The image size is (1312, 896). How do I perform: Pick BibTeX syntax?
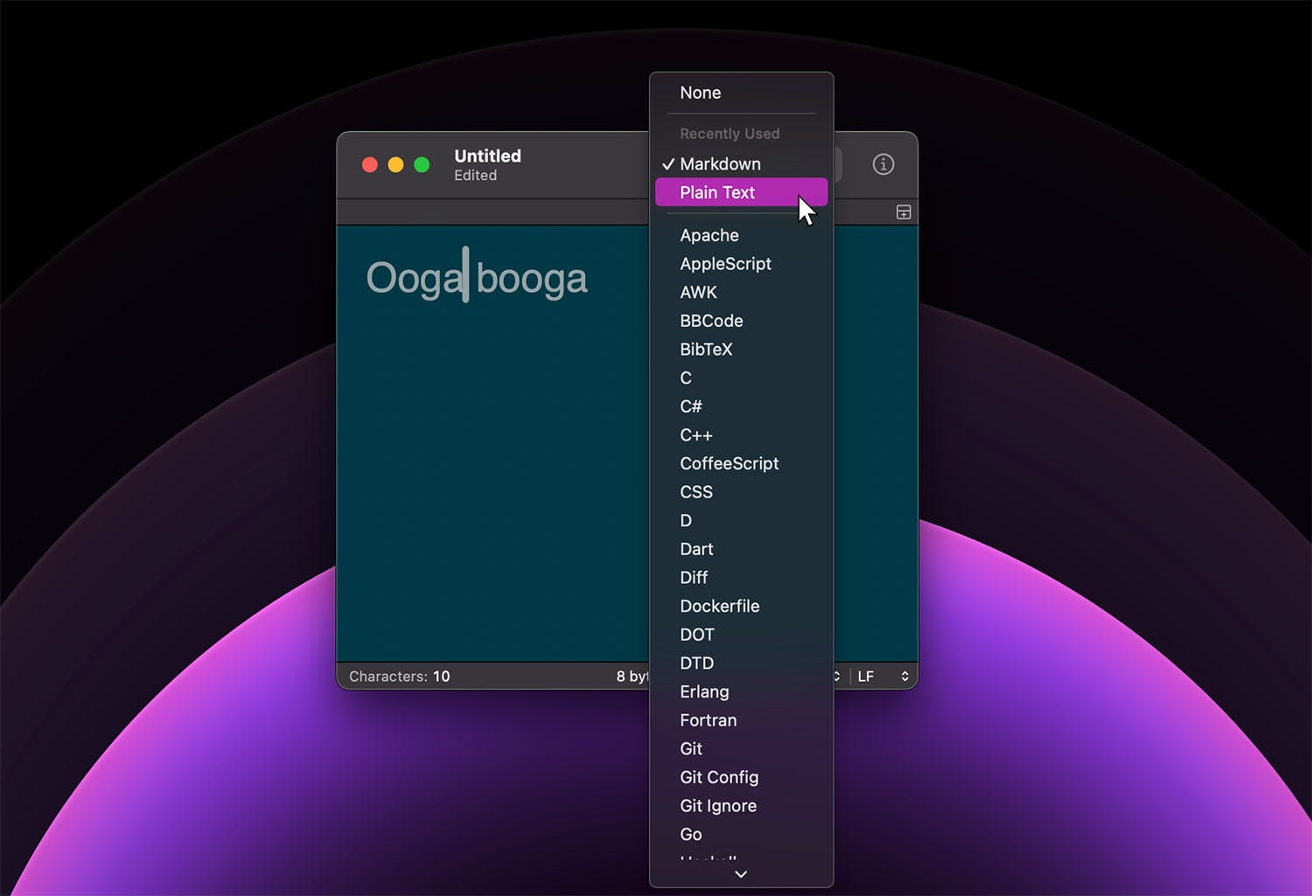point(741,350)
